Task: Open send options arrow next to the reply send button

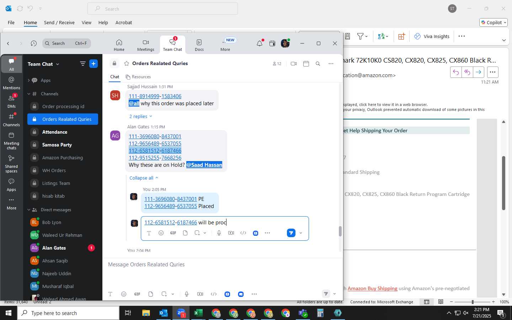Action: [x=301, y=233]
